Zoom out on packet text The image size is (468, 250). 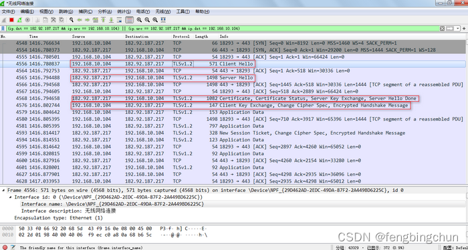[147, 20]
